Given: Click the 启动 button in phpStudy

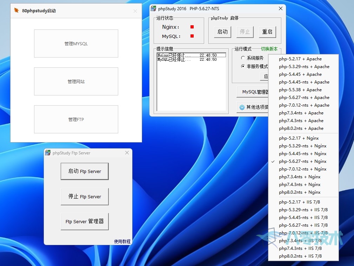Looking at the screenshot, I should (222, 32).
